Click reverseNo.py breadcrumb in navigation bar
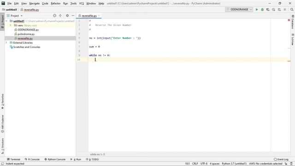Screen dimensions: 295x166 click(x=29, y=10)
